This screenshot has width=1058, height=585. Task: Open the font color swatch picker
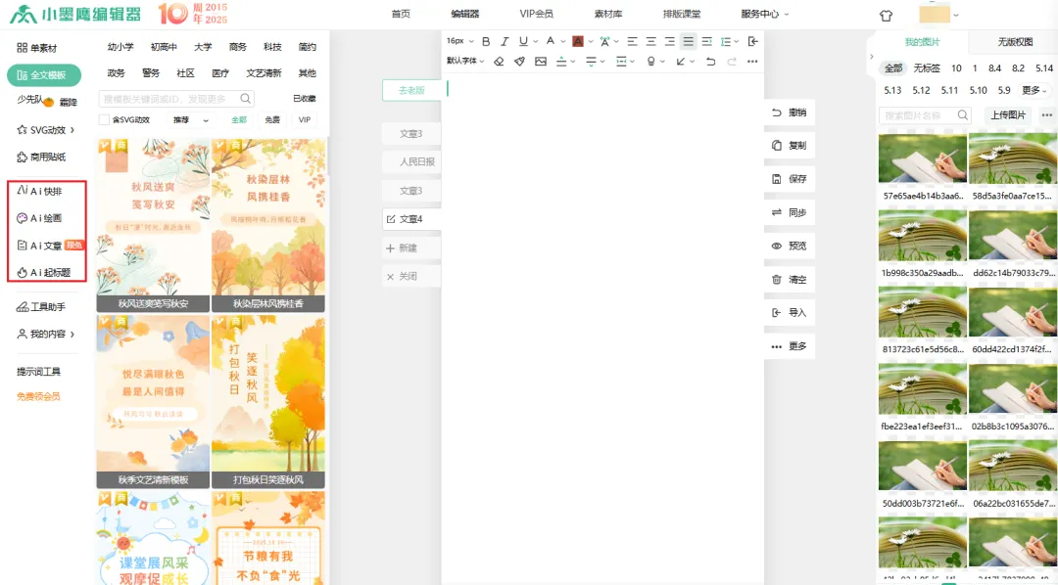576,41
